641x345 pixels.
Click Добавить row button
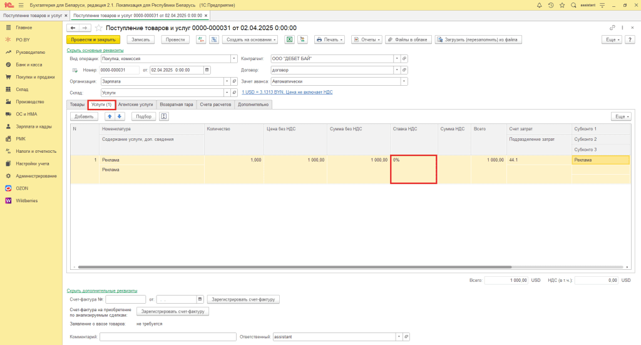pyautogui.click(x=84, y=116)
